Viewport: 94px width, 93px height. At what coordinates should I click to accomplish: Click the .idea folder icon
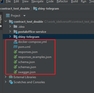[15, 26]
